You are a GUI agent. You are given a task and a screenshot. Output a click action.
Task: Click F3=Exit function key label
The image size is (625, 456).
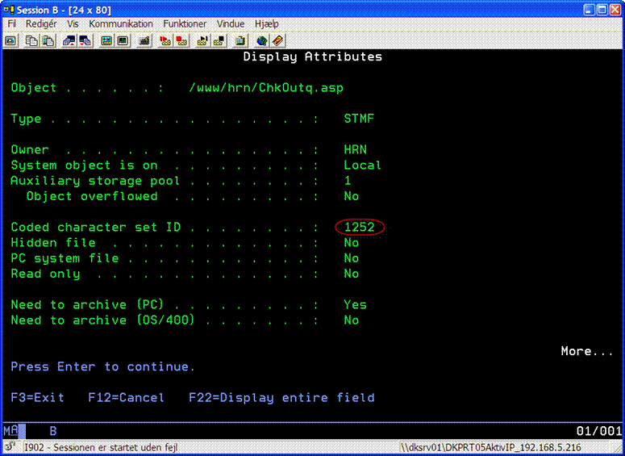pos(37,398)
